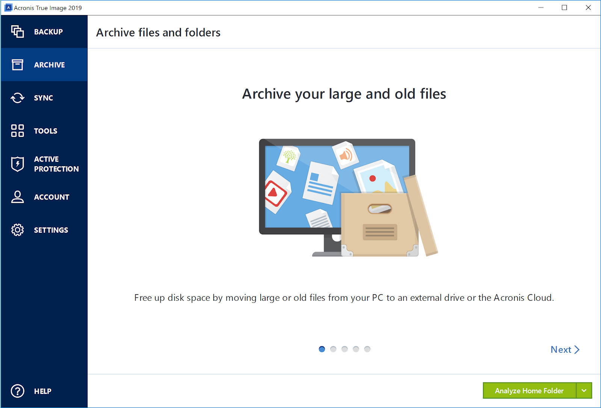Viewport: 601px width, 408px height.
Task: Click the Help question mark icon
Action: click(x=17, y=391)
